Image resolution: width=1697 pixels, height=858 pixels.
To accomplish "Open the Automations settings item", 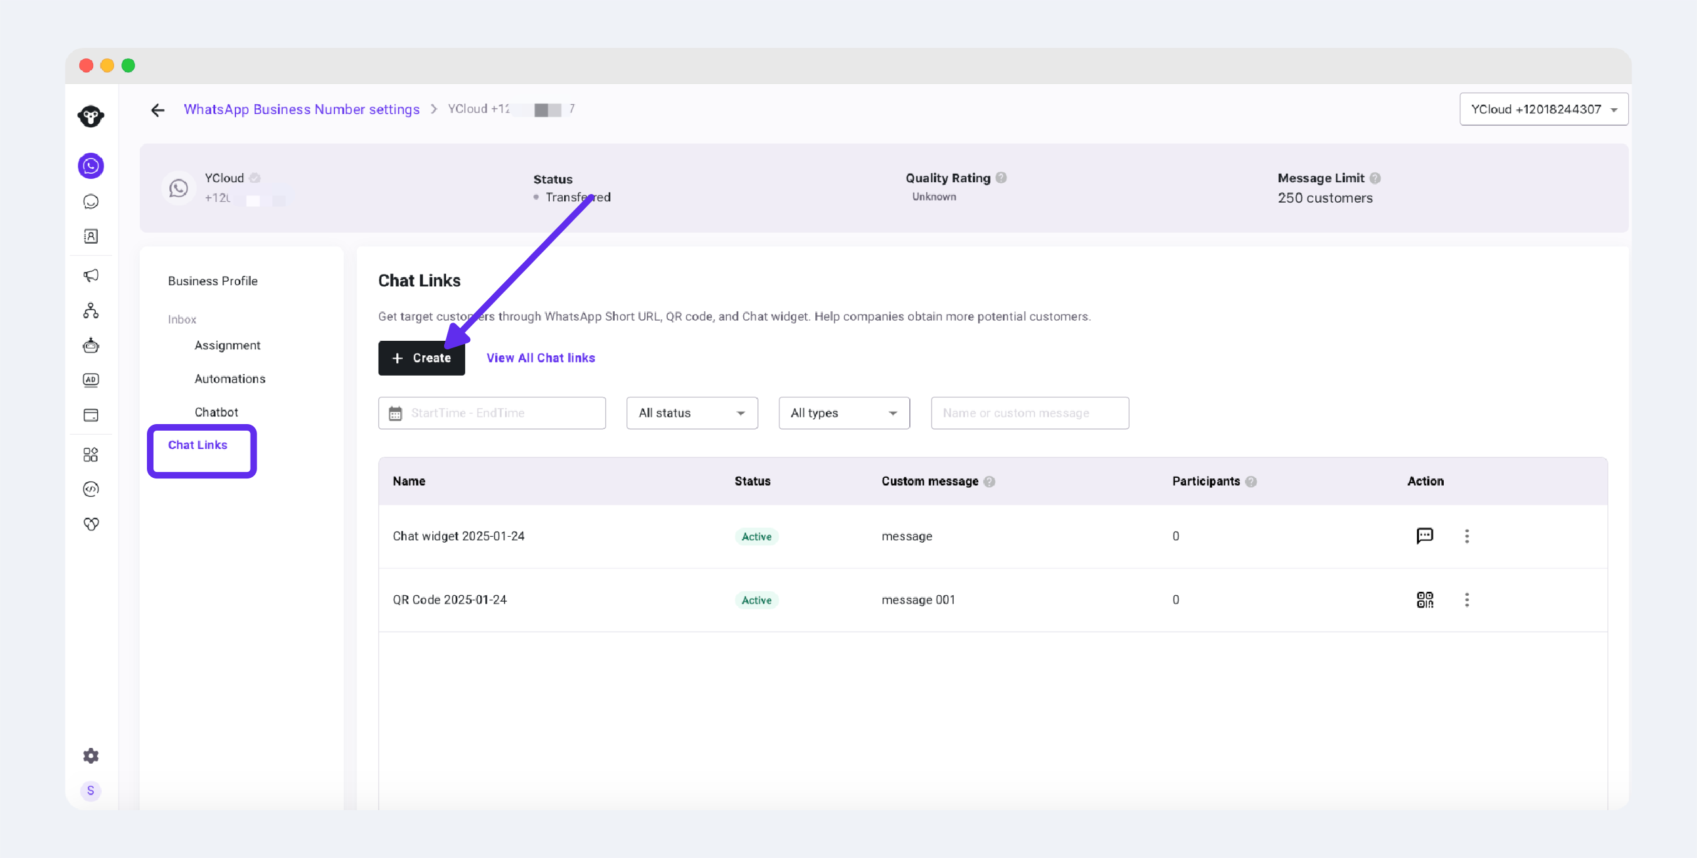I will [x=229, y=379].
